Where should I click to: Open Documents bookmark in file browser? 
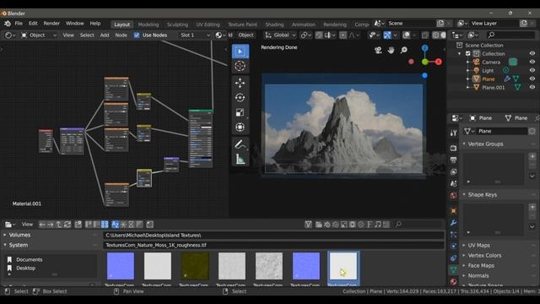[30, 259]
